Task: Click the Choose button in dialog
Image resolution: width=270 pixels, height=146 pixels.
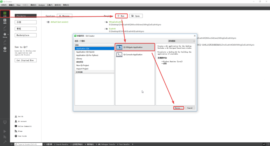Action: point(178,108)
